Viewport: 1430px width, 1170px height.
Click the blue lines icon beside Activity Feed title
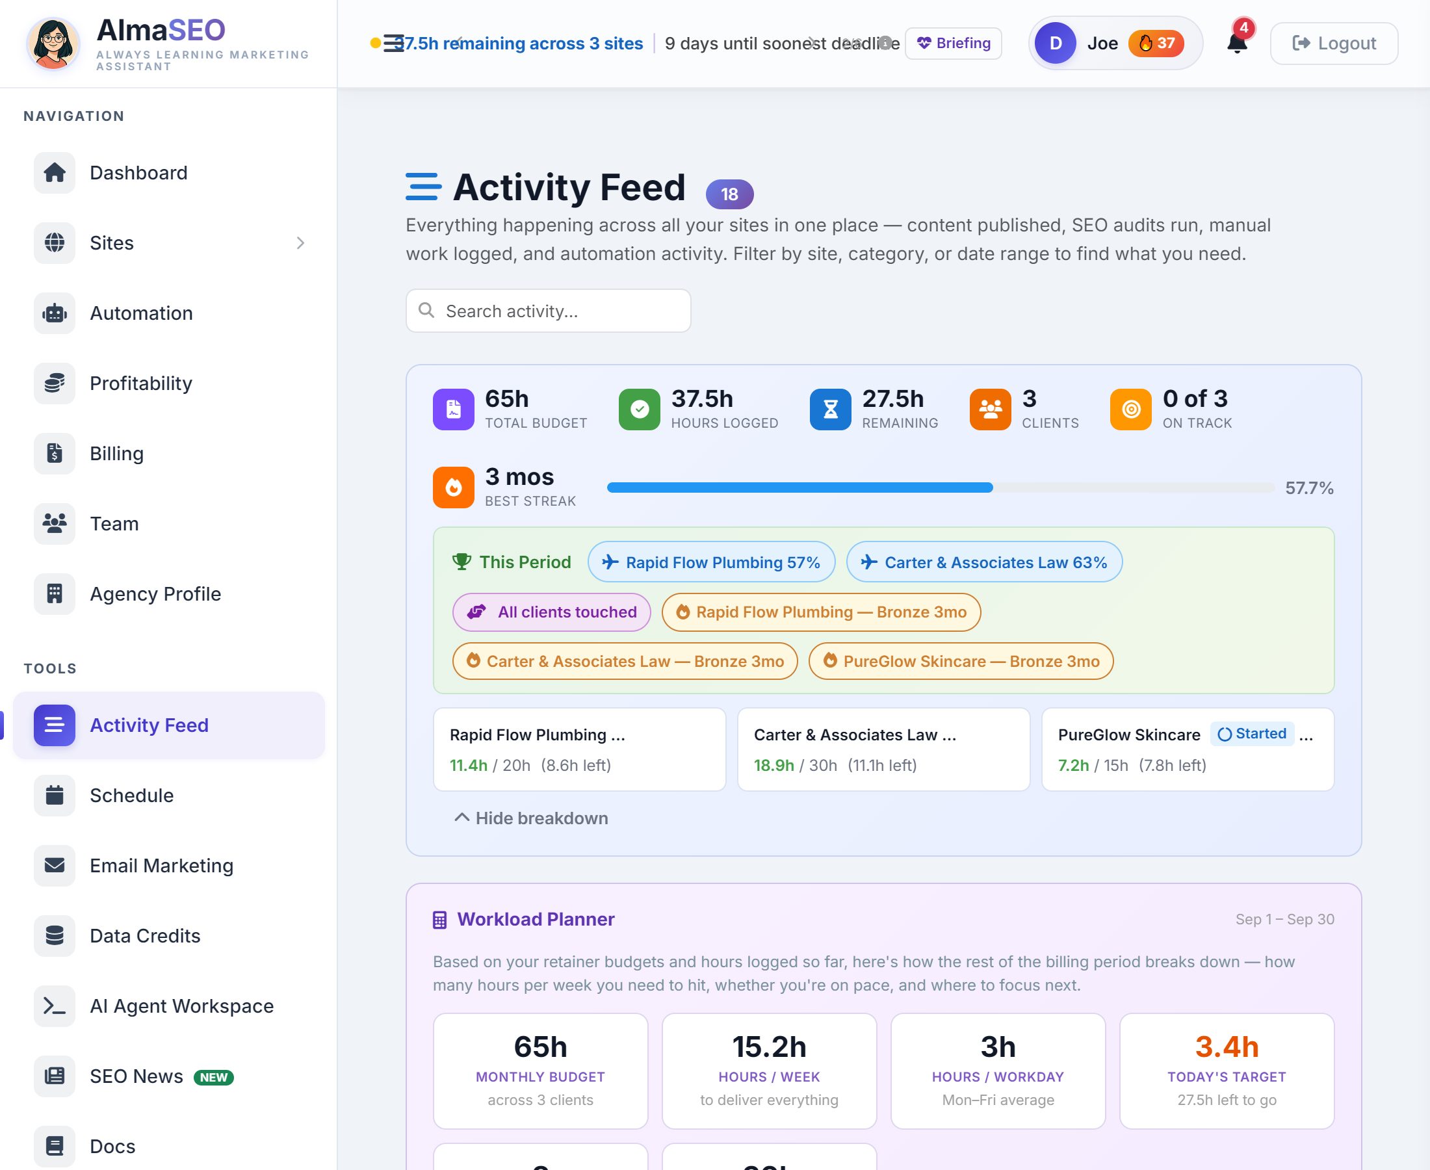point(424,187)
